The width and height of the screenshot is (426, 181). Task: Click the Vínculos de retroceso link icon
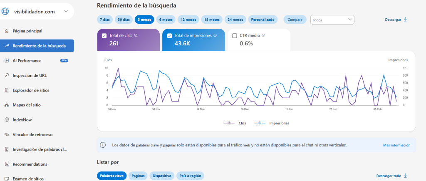pos(7,134)
